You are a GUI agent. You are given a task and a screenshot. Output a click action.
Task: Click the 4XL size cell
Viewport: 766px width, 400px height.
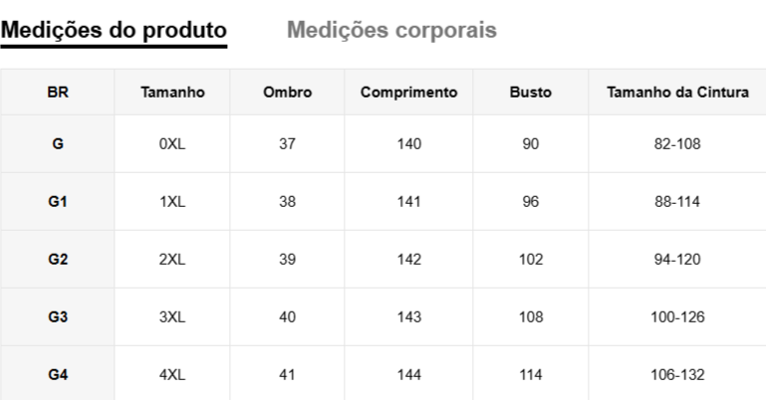pos(172,375)
